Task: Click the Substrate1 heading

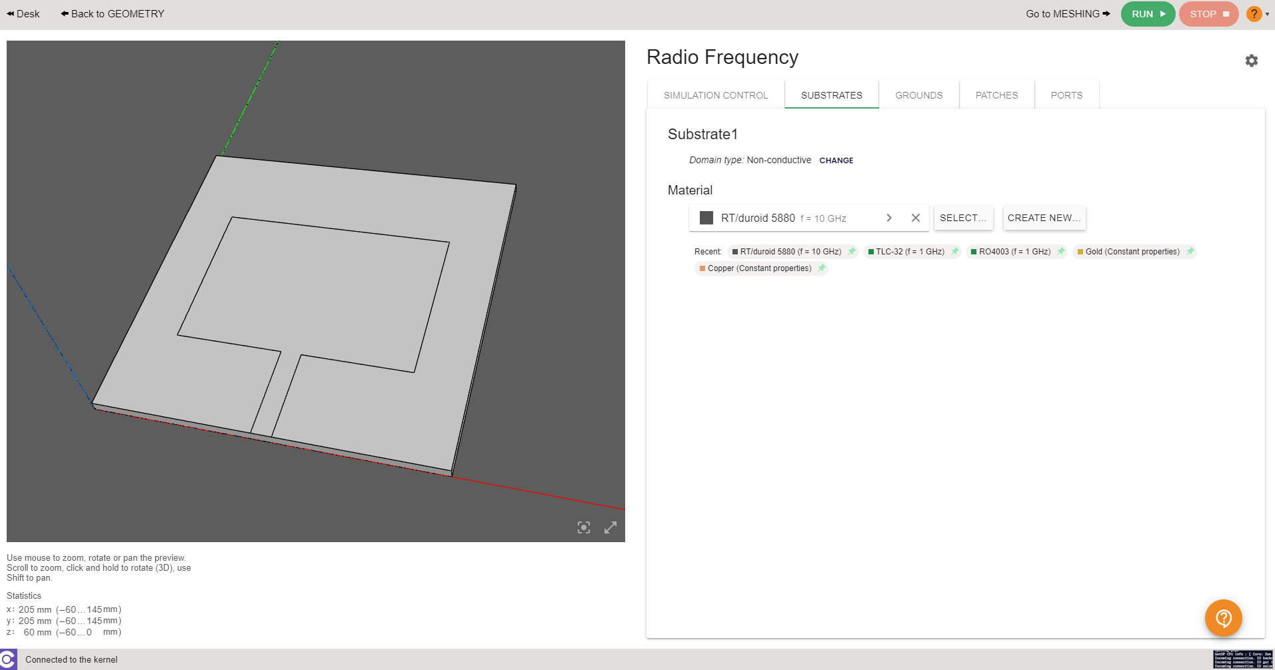Action: click(702, 135)
